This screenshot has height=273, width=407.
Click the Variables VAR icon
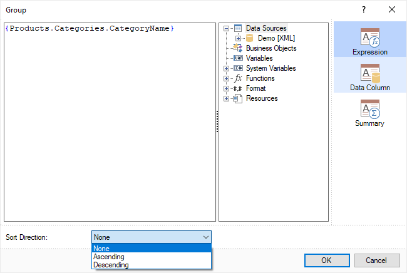click(x=238, y=58)
